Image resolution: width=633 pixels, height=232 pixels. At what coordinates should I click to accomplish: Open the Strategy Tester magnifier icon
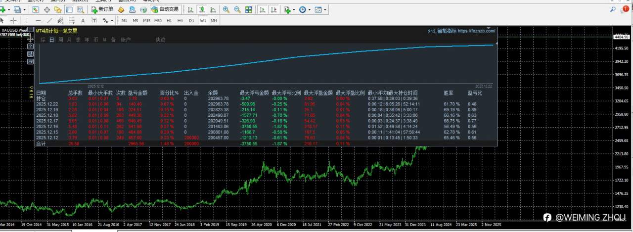[80, 9]
